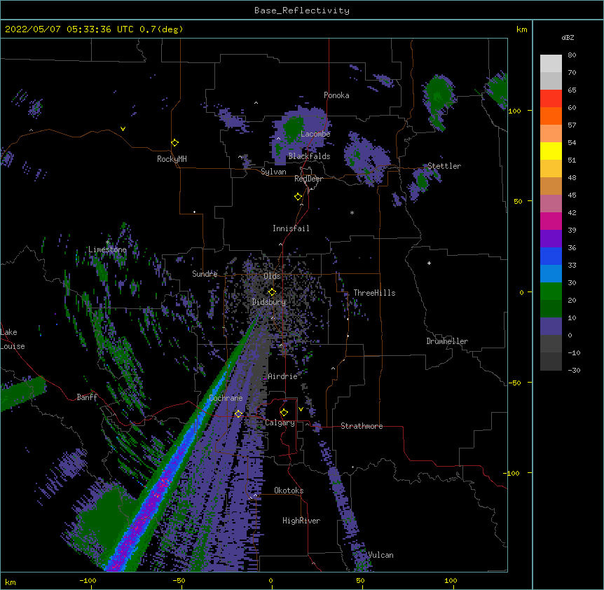Select the yellow diamond marker between Olds and Didsbury

click(x=272, y=292)
